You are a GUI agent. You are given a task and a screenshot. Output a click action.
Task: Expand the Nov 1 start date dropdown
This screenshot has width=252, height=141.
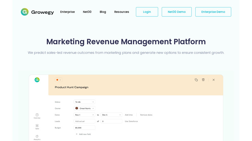point(84,115)
